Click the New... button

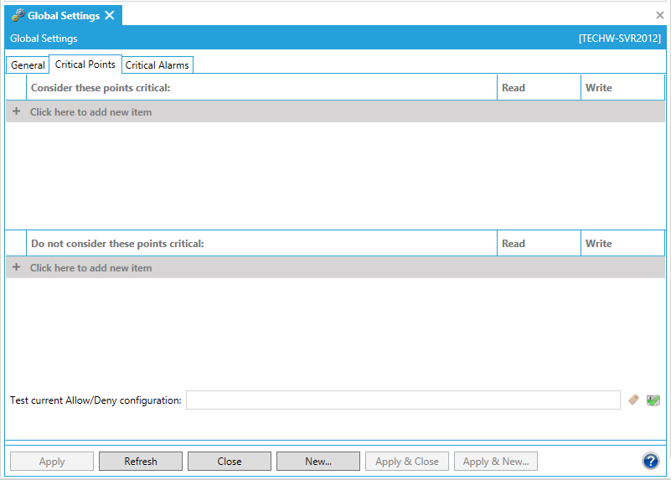coord(317,462)
